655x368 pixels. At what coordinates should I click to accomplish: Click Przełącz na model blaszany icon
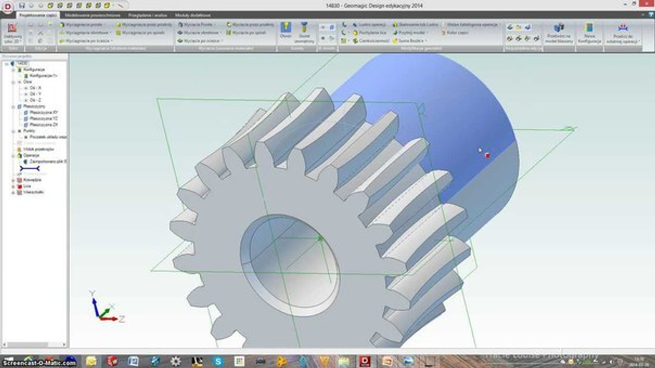[559, 31]
